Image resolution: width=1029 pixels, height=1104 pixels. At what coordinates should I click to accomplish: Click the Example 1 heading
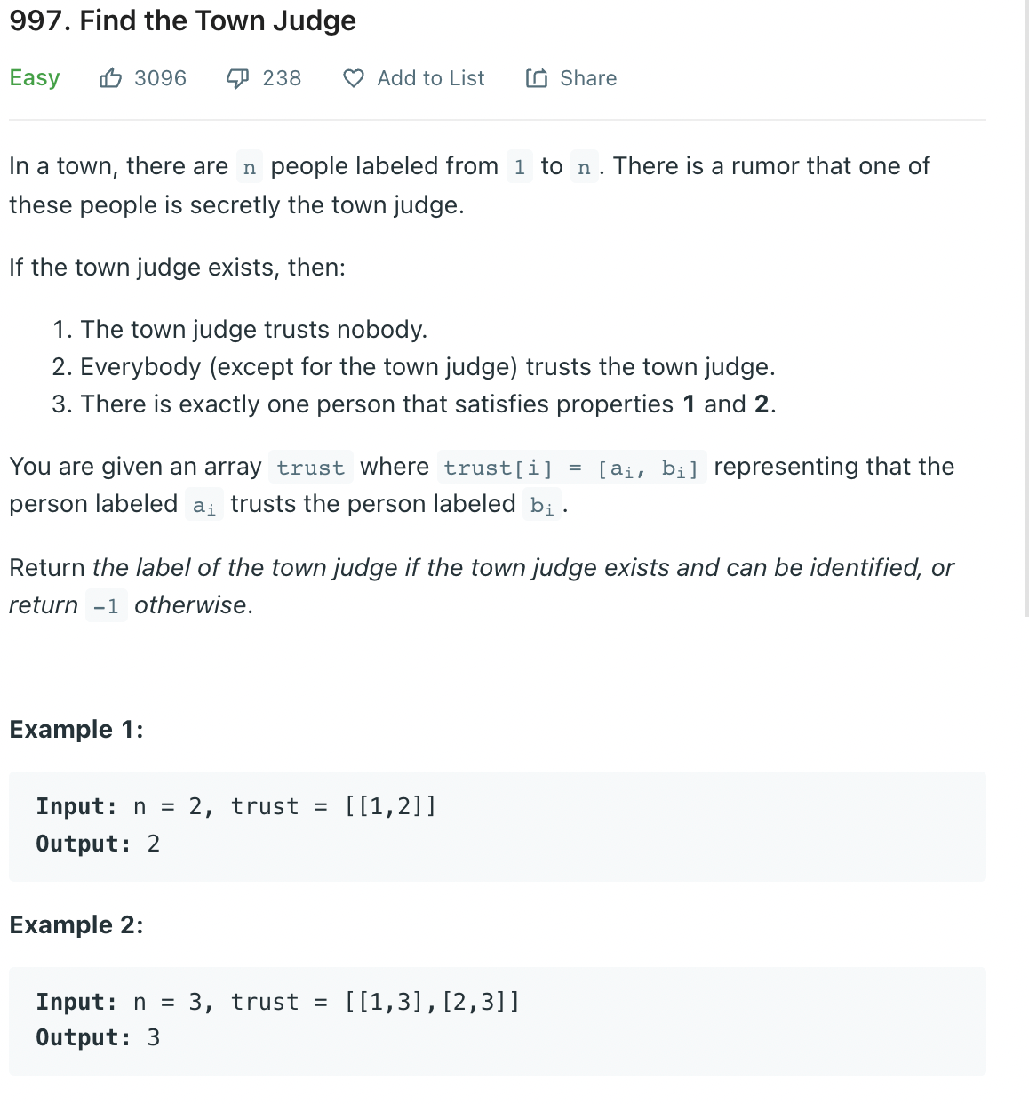(76, 729)
